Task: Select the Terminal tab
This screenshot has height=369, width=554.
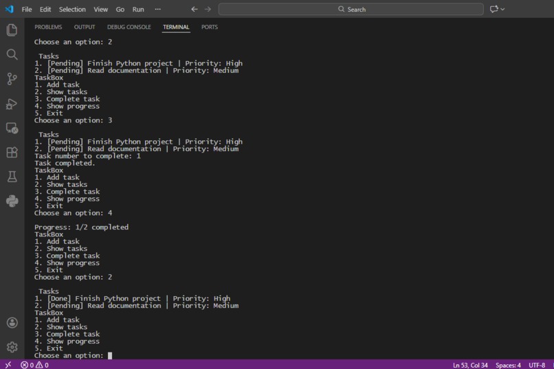Action: [x=176, y=27]
